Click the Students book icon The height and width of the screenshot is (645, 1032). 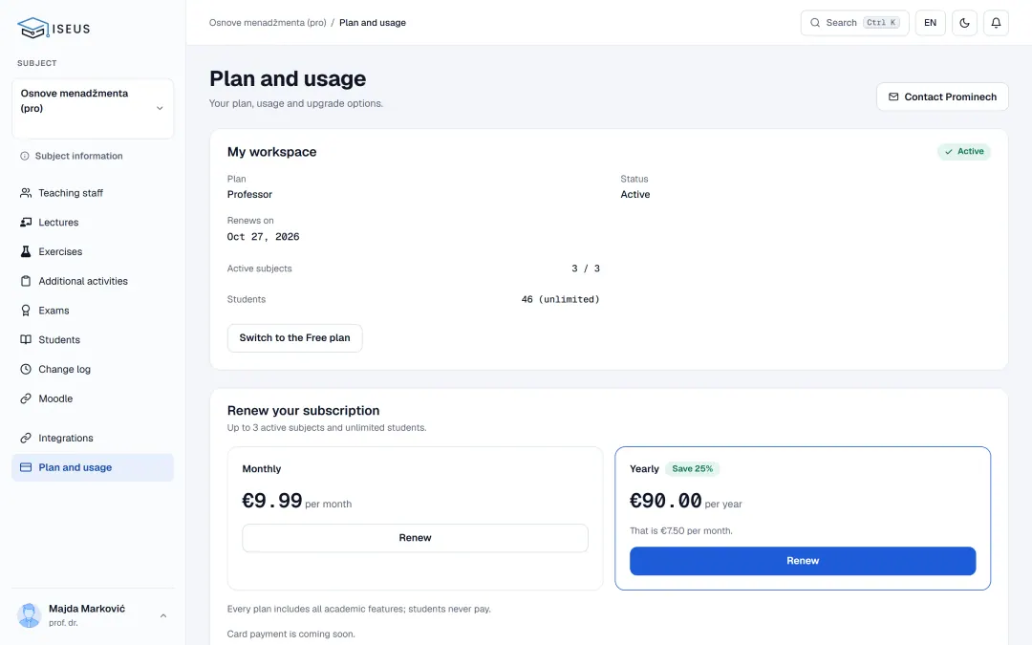point(26,339)
